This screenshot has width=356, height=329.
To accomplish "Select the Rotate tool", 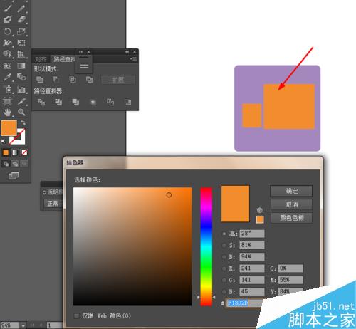I will [8, 31].
